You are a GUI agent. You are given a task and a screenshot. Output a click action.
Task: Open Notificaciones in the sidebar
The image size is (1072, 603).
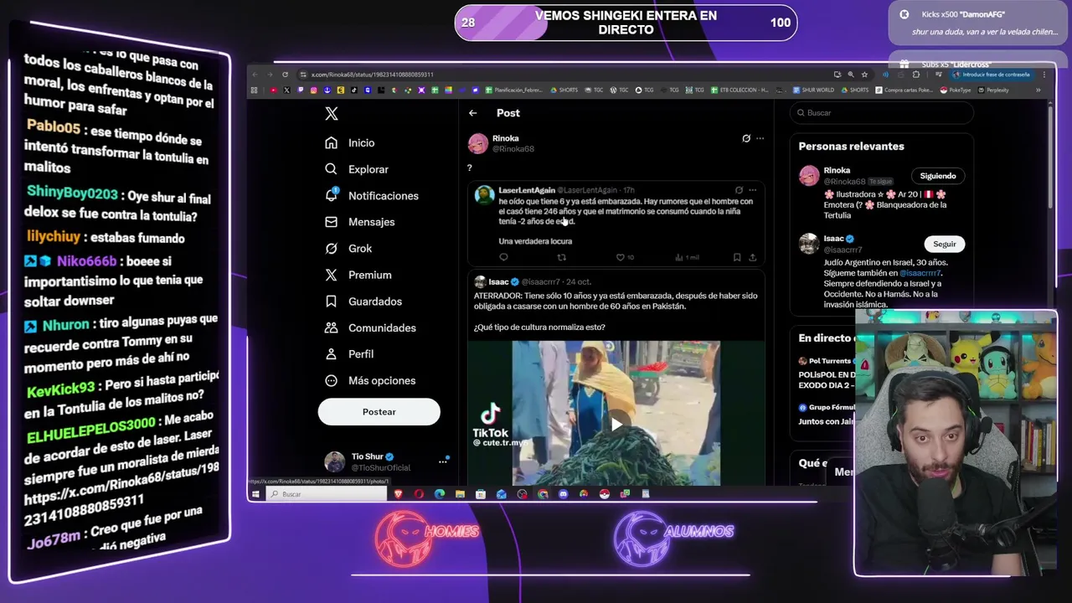[x=371, y=195]
